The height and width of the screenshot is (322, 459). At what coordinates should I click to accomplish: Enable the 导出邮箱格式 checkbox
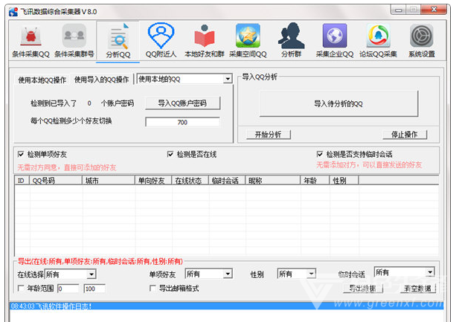[x=153, y=289]
